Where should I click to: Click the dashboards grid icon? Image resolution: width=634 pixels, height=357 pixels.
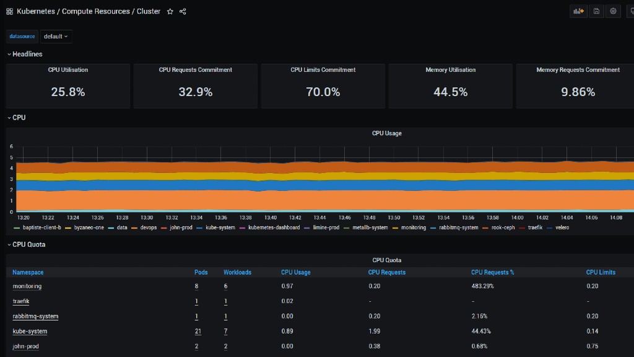click(10, 11)
